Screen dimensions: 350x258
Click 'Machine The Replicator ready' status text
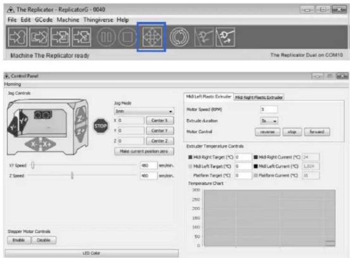(x=50, y=55)
